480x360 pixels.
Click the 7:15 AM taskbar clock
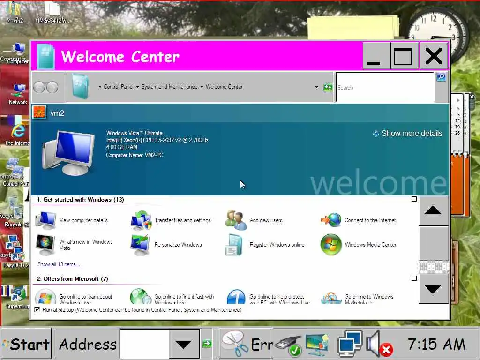436,344
